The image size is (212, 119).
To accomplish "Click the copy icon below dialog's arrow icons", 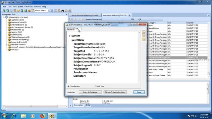I will point(144,40).
